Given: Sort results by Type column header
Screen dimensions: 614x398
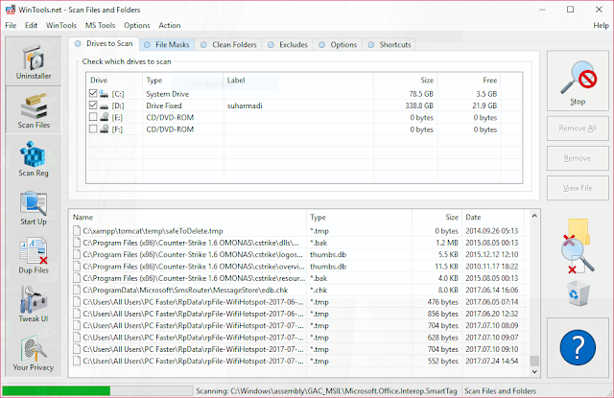Looking at the screenshot, I should point(359,217).
